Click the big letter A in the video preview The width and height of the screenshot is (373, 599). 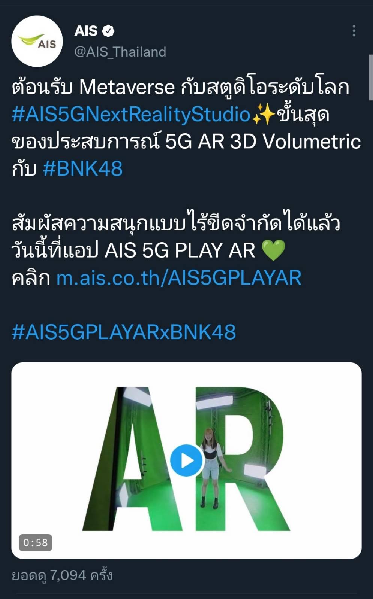click(x=131, y=459)
